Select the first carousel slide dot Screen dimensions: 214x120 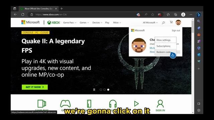[101, 90]
